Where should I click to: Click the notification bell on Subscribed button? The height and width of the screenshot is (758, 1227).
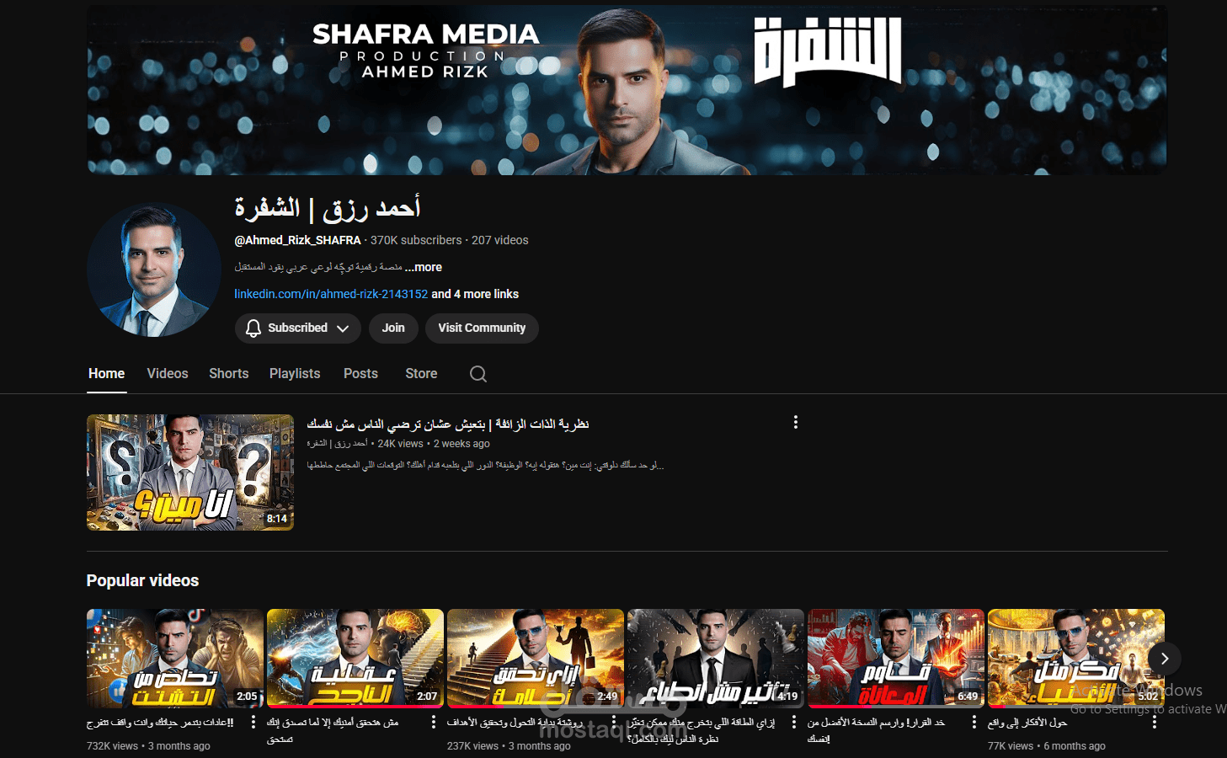(253, 328)
